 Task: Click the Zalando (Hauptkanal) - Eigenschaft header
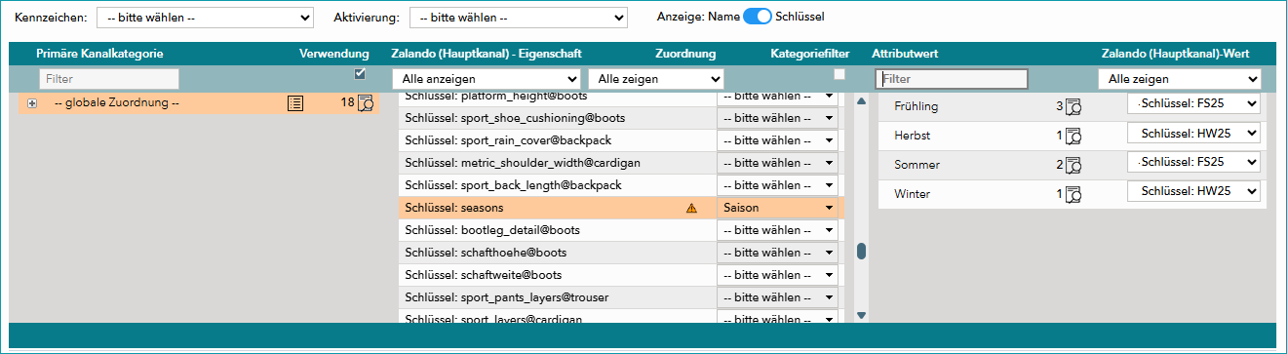487,54
